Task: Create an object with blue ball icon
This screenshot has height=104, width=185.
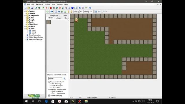Action: point(72,8)
